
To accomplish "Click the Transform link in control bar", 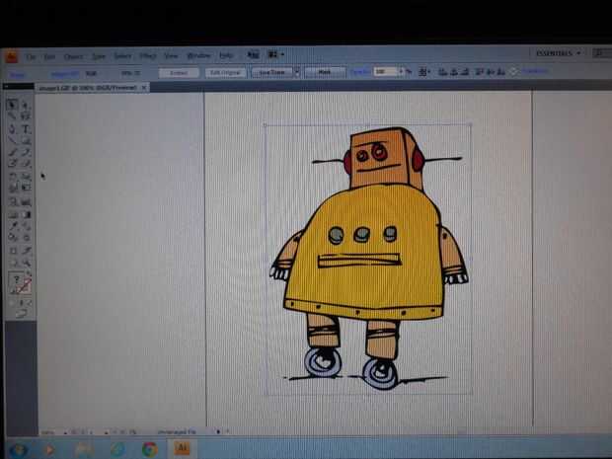I will (x=535, y=71).
